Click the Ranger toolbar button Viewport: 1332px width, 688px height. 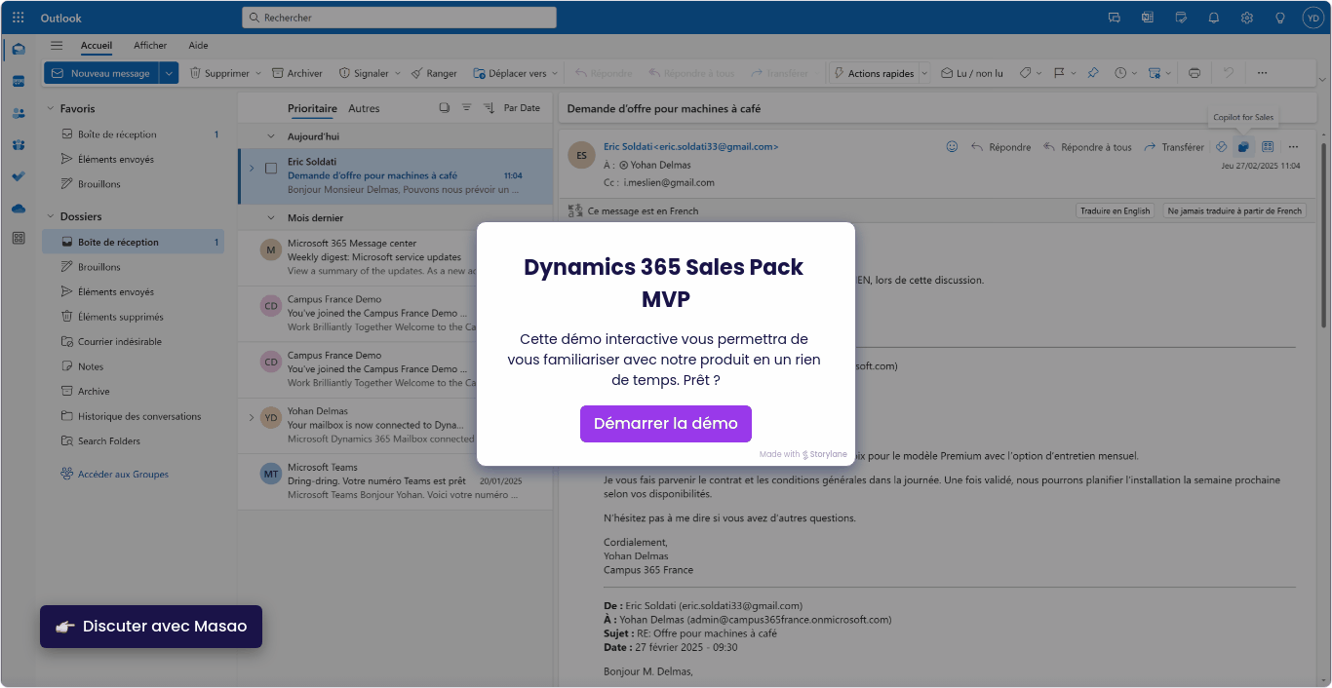pyautogui.click(x=434, y=73)
